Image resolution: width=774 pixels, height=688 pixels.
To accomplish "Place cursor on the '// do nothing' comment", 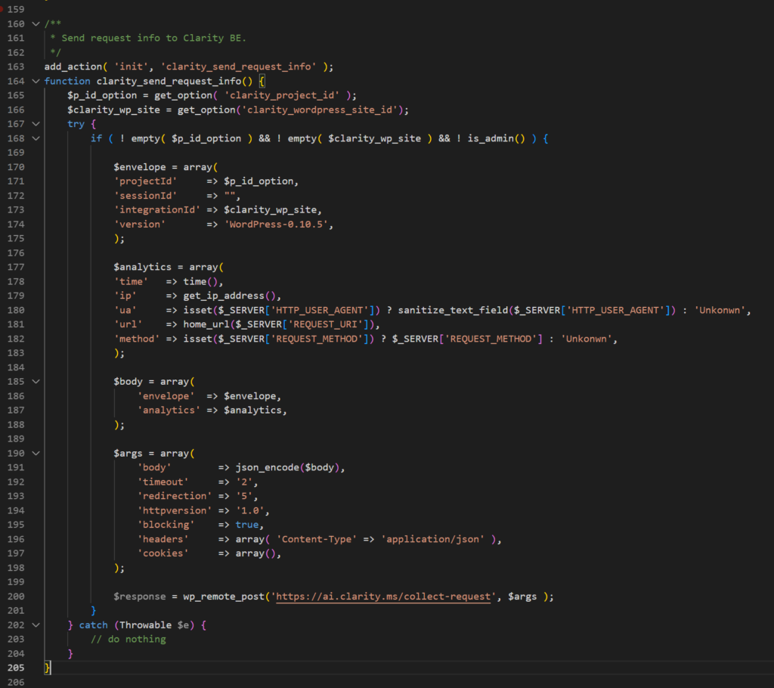I will pos(128,640).
